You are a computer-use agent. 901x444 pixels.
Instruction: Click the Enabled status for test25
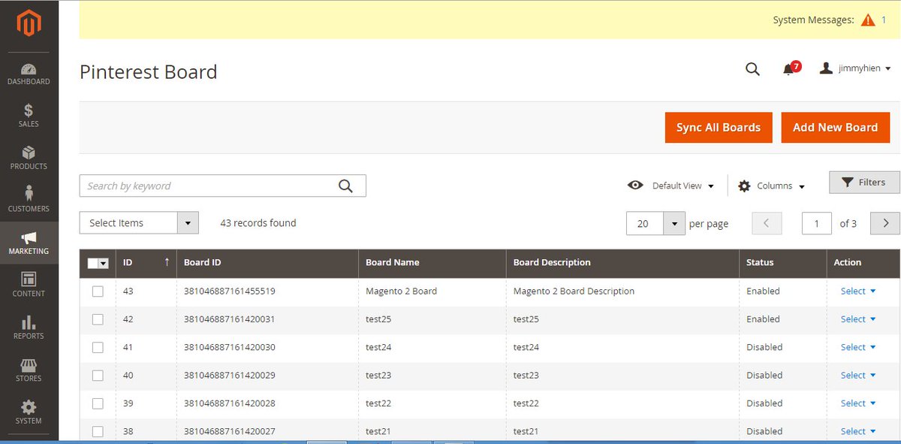pos(763,319)
